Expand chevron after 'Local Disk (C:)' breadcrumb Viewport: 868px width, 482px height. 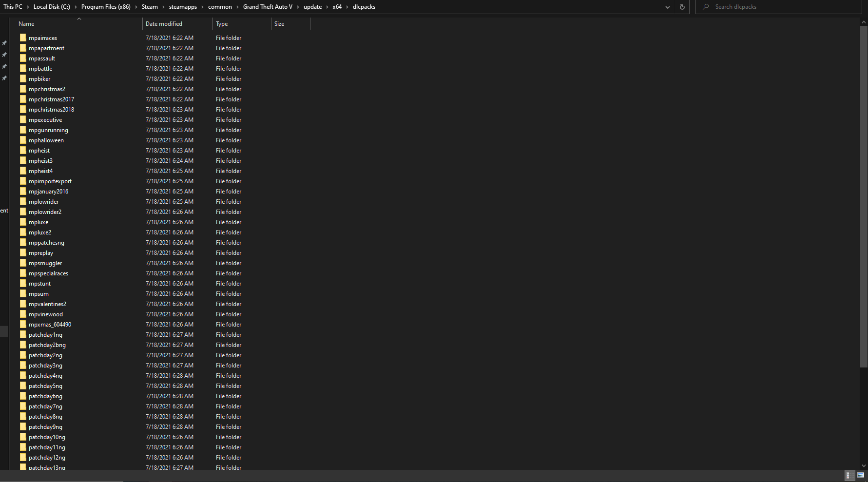point(76,7)
